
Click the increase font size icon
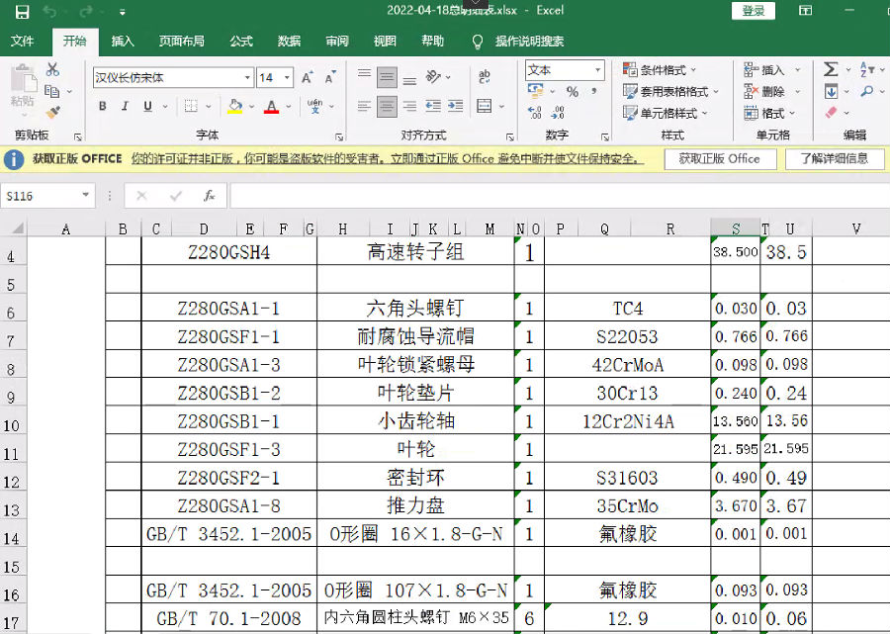[307, 77]
